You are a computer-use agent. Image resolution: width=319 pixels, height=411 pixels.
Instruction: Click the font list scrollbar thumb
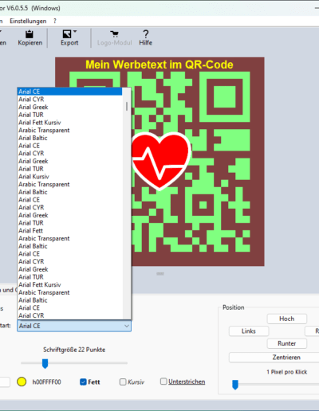[x=127, y=107]
